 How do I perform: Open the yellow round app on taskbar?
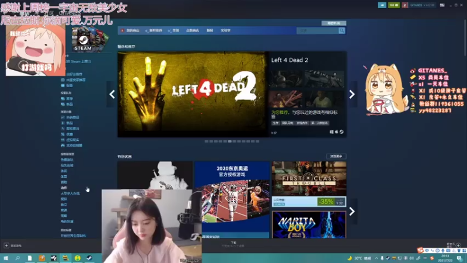pyautogui.click(x=78, y=258)
